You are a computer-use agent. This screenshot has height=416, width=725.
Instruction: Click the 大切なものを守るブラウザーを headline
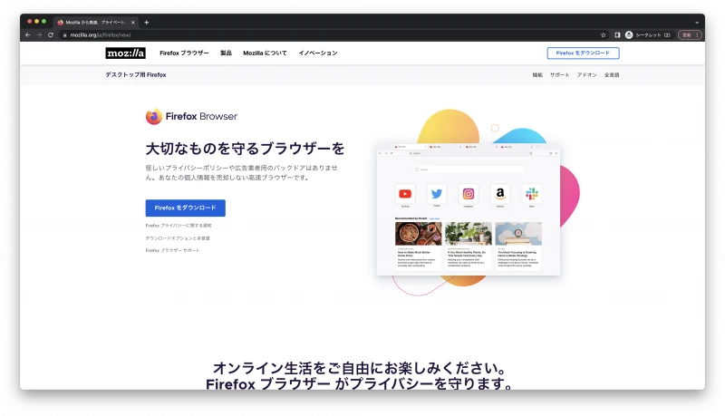[245, 149]
